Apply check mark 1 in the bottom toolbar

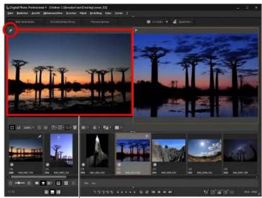(95, 192)
